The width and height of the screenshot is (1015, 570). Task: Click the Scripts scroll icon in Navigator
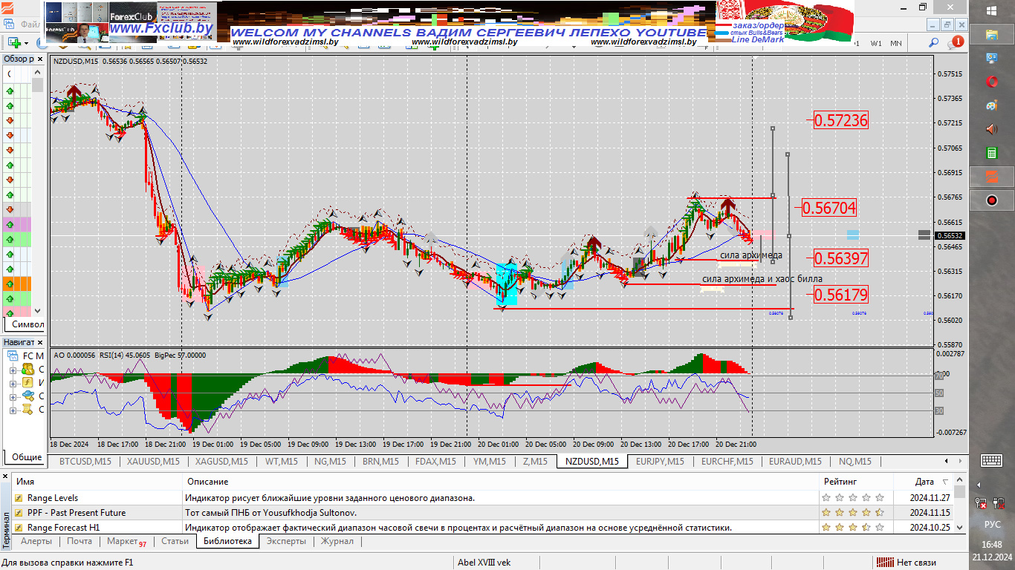pos(27,409)
